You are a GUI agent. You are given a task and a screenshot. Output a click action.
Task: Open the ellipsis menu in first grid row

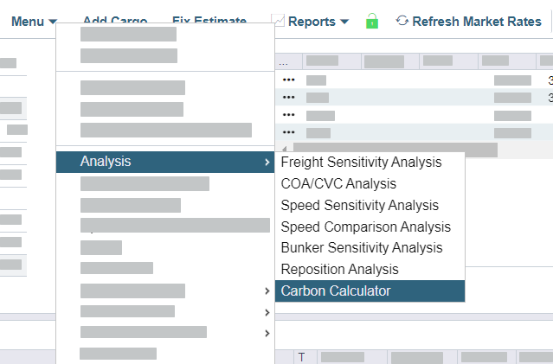pos(289,80)
